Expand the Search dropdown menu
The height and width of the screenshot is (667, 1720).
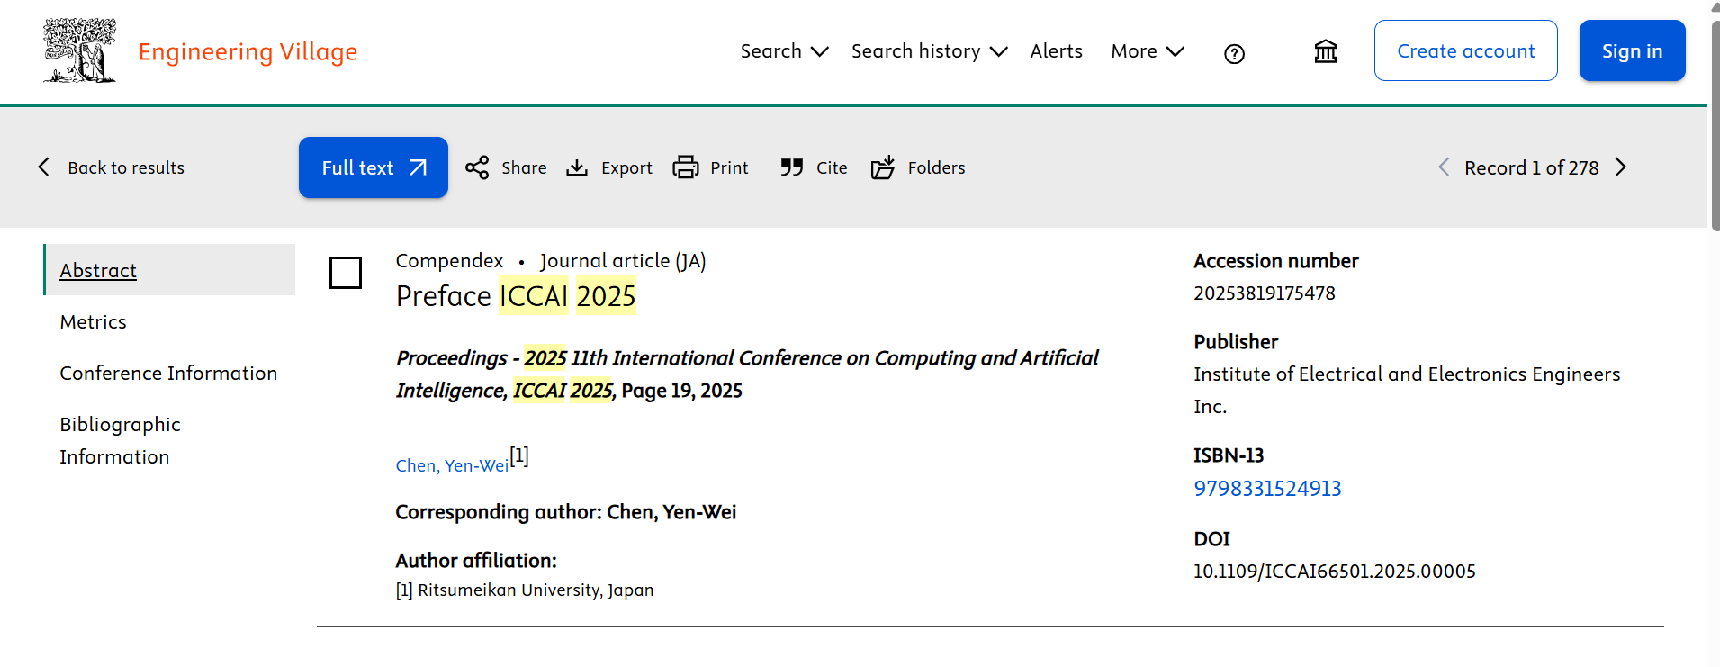pos(784,51)
